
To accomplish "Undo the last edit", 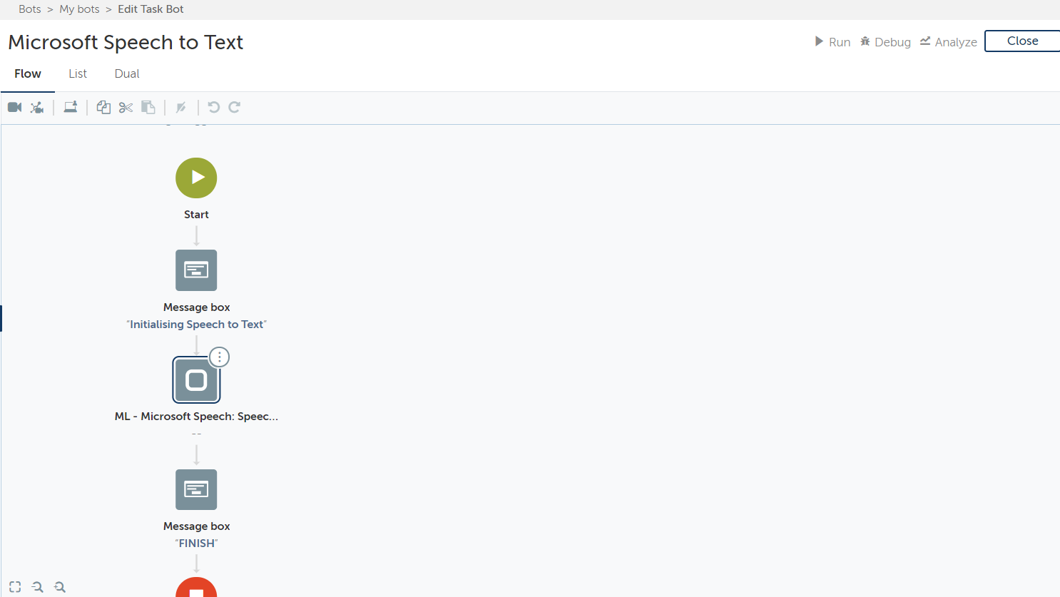I will click(x=213, y=107).
